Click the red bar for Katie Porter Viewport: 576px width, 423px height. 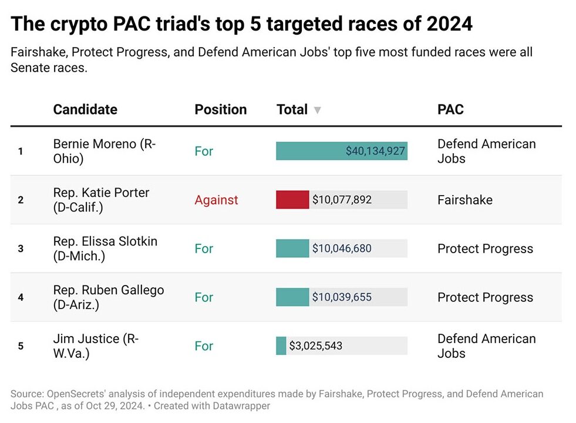[292, 200]
